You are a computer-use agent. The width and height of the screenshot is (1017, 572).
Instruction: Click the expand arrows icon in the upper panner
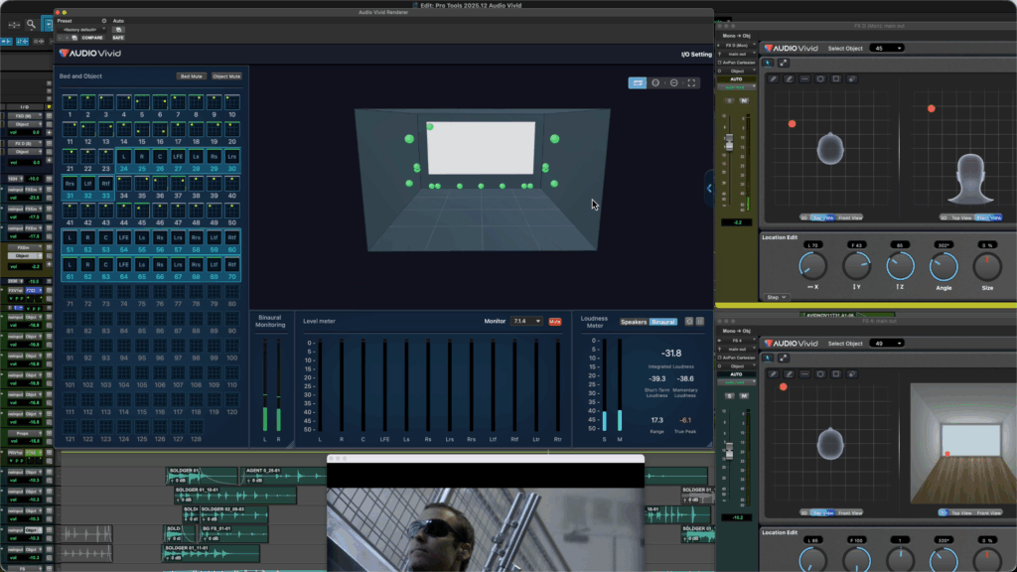[x=783, y=63]
